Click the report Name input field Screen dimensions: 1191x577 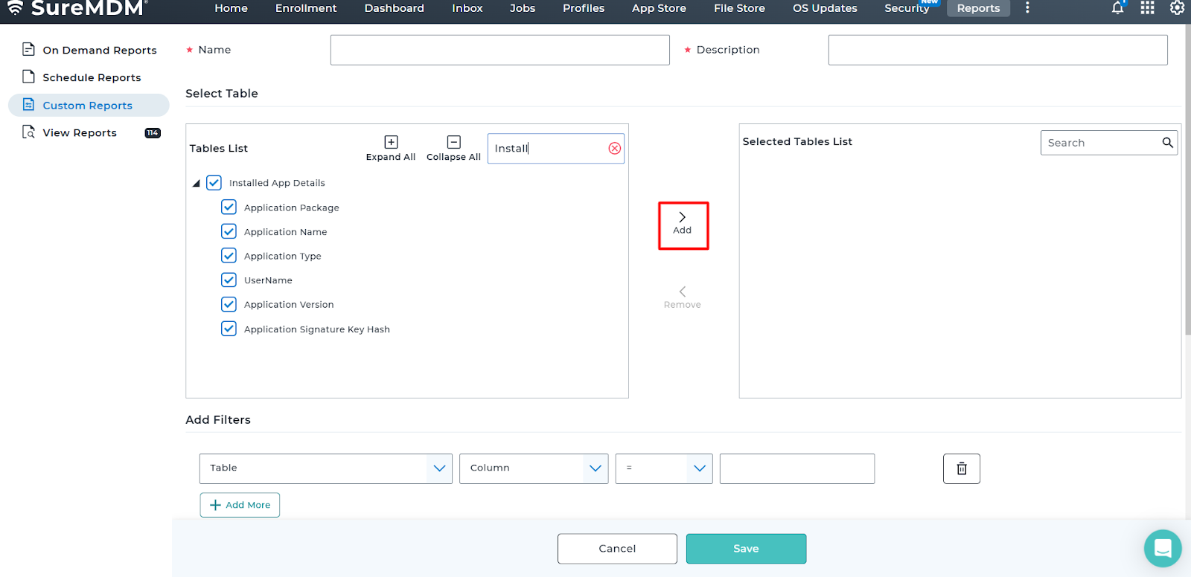[x=499, y=50]
